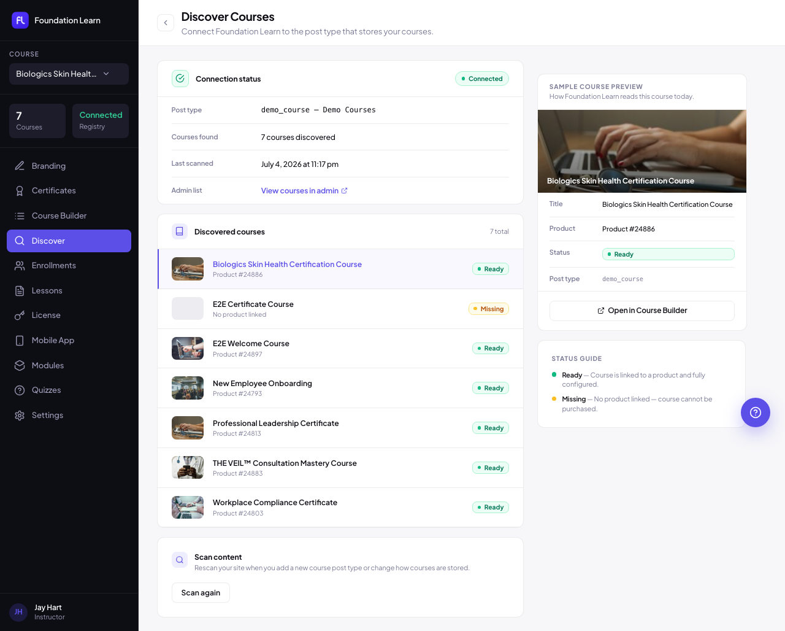Click THE VEIL Consultation Mastery thumbnail
The image size is (785, 631).
coord(188,468)
